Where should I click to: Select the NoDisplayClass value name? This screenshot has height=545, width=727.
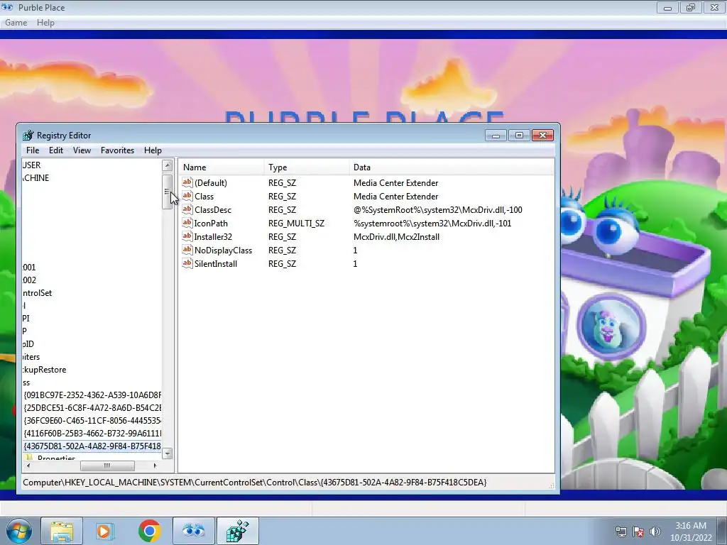point(223,250)
